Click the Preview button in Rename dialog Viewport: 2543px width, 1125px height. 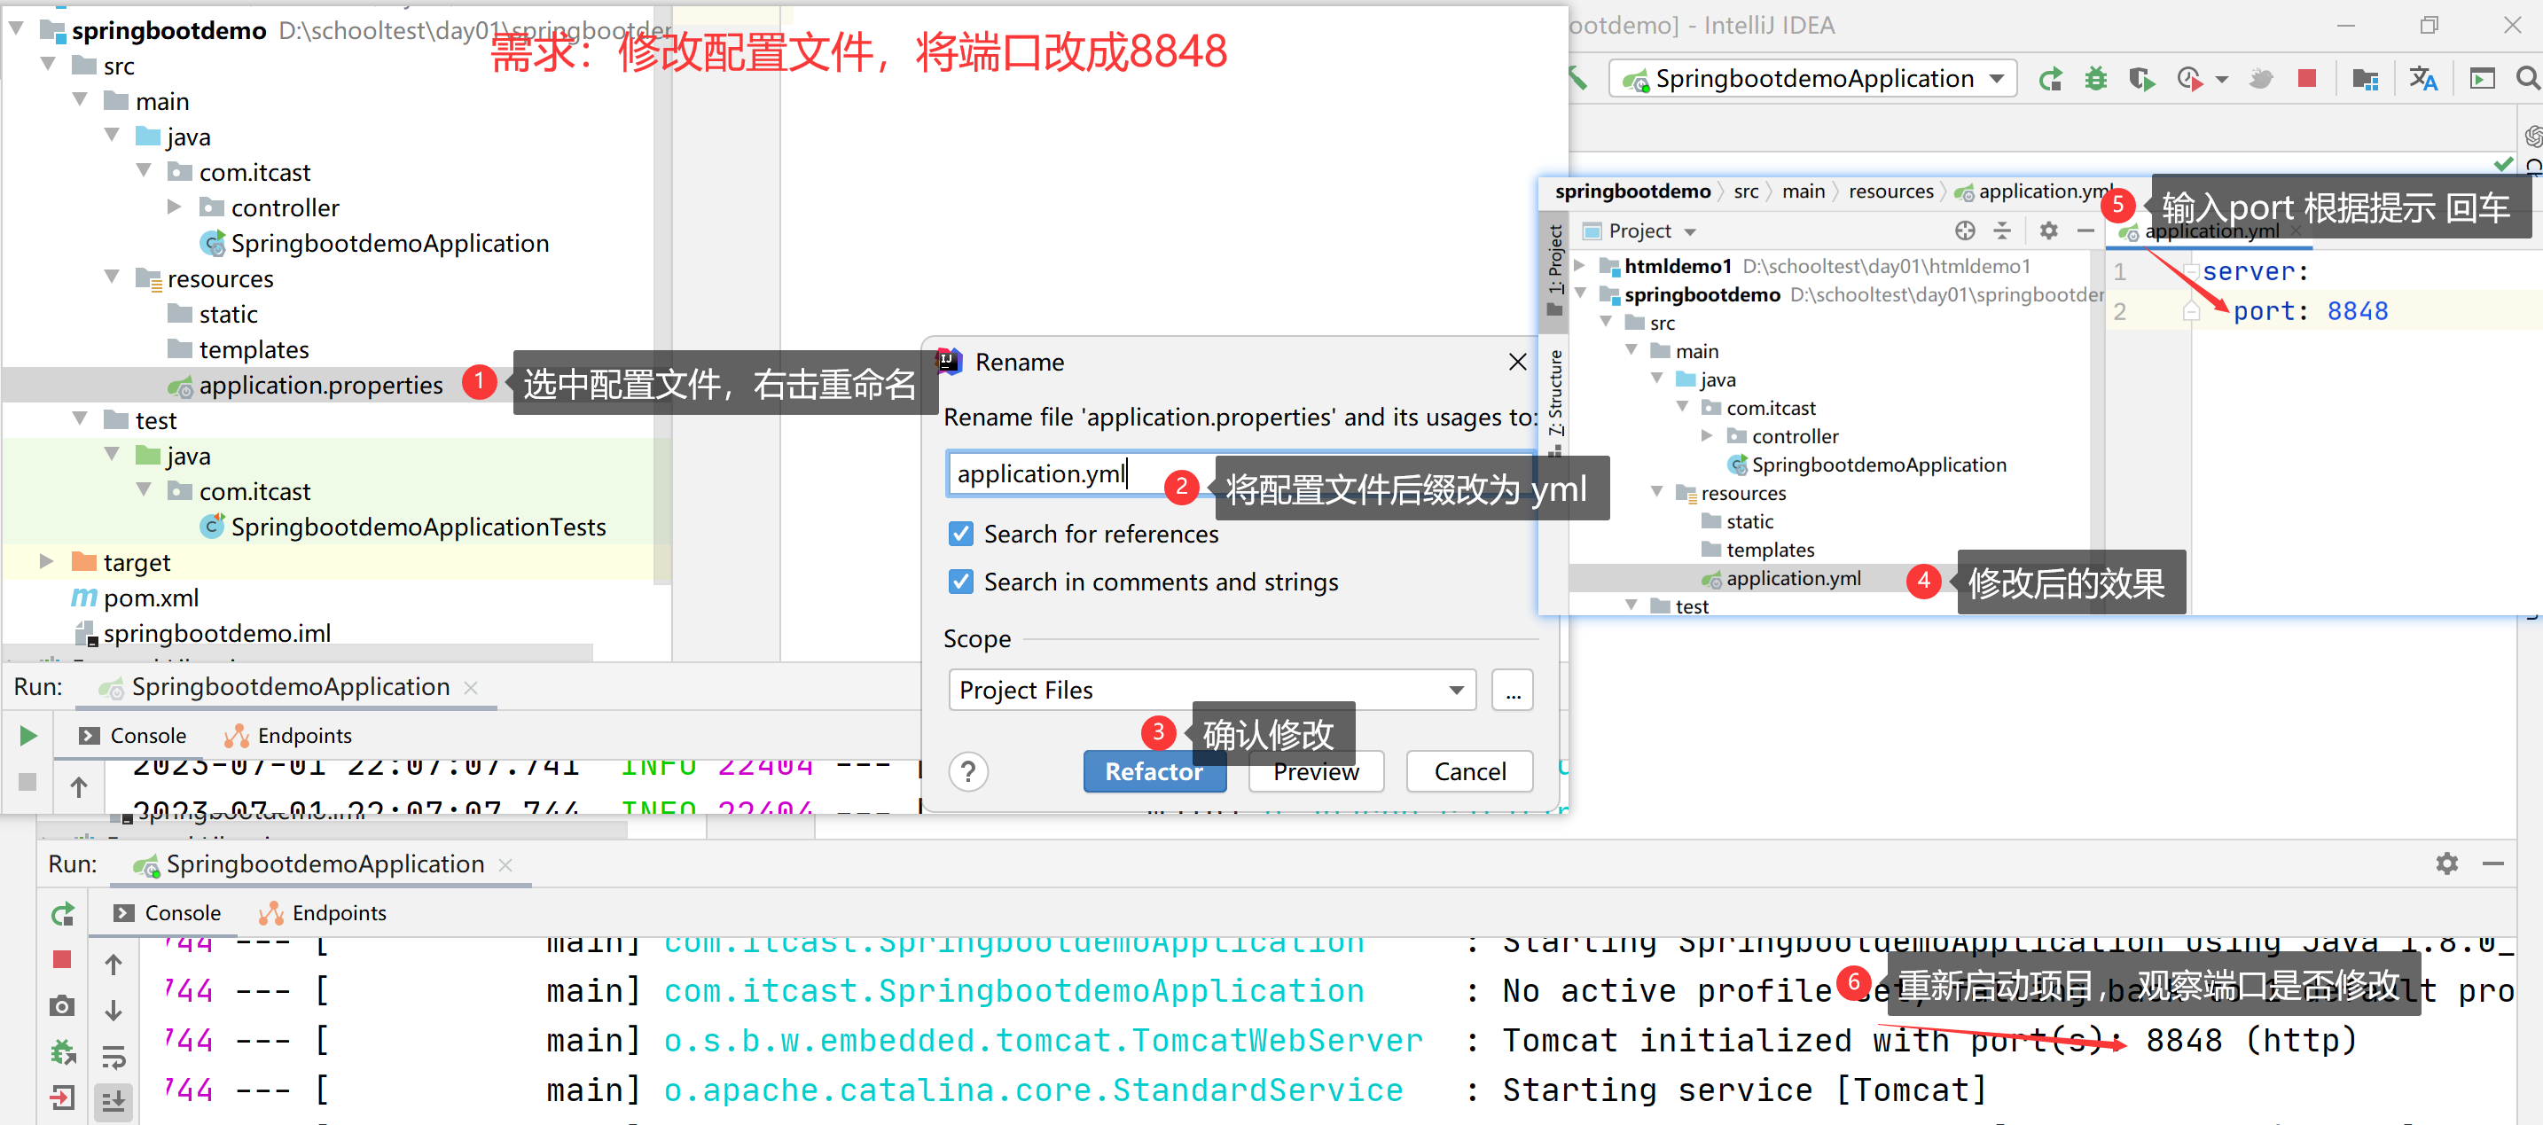tap(1316, 771)
